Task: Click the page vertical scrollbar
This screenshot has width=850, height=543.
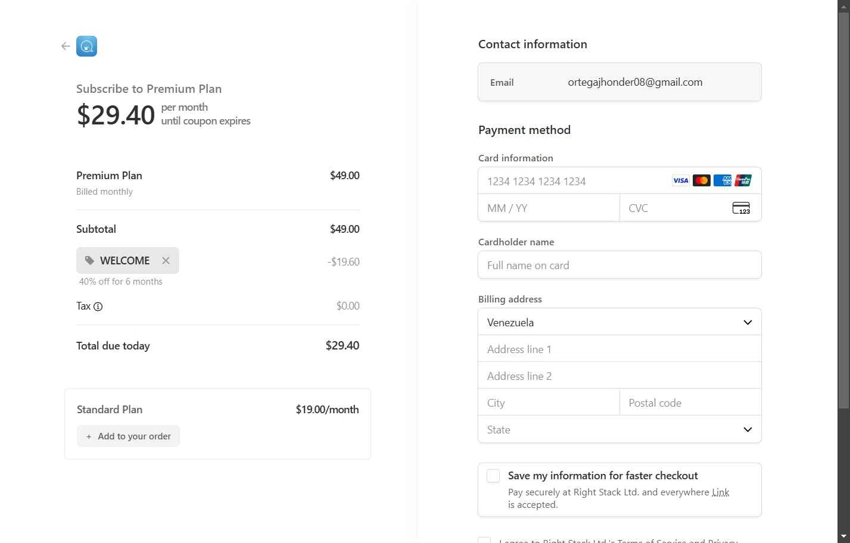Action: point(843,210)
